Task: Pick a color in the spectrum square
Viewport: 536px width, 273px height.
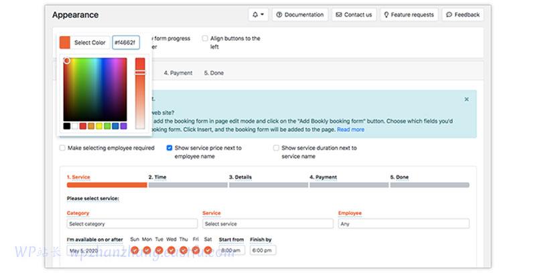Action: (95, 90)
